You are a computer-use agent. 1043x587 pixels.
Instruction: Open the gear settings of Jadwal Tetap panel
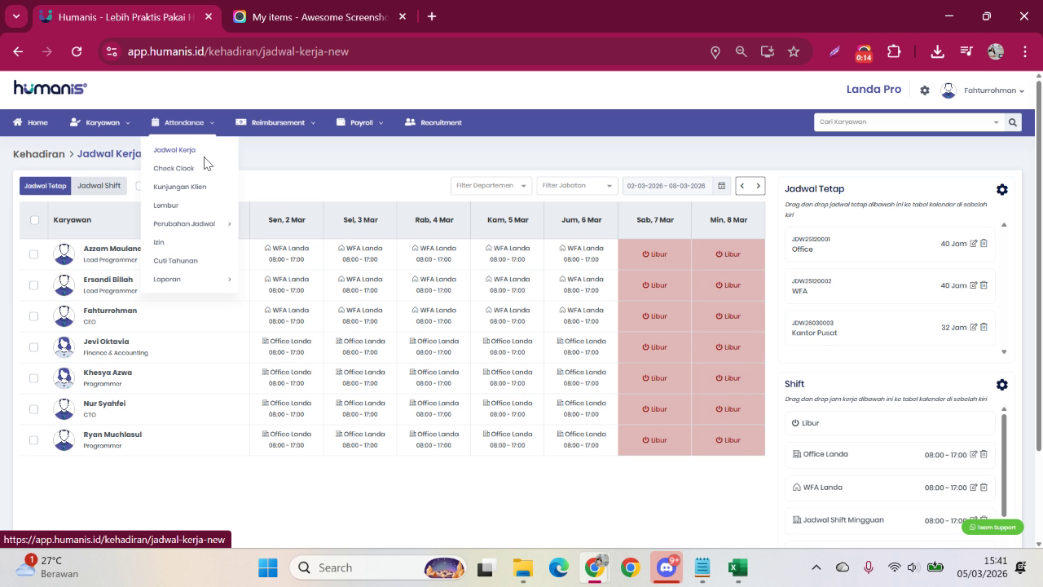tap(1001, 189)
